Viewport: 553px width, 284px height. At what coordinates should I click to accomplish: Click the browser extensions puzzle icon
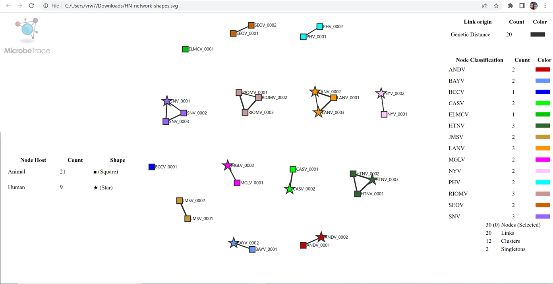point(510,6)
